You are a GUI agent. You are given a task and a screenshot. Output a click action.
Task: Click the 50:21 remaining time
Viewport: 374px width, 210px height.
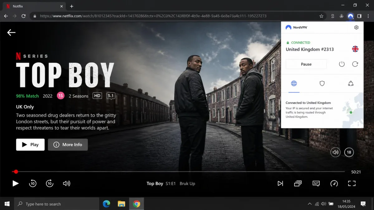[x=356, y=172]
